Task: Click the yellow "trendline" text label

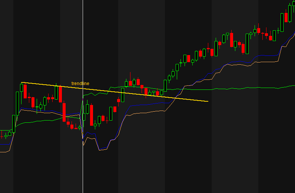Action: (x=80, y=84)
